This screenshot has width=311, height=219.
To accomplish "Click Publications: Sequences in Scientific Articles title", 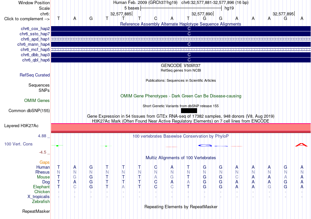I will pyautogui.click(x=181, y=80).
